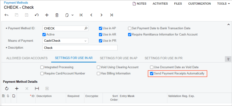Go to next record
Image resolution: width=232 pixels, height=106 pixels.
point(101,15)
